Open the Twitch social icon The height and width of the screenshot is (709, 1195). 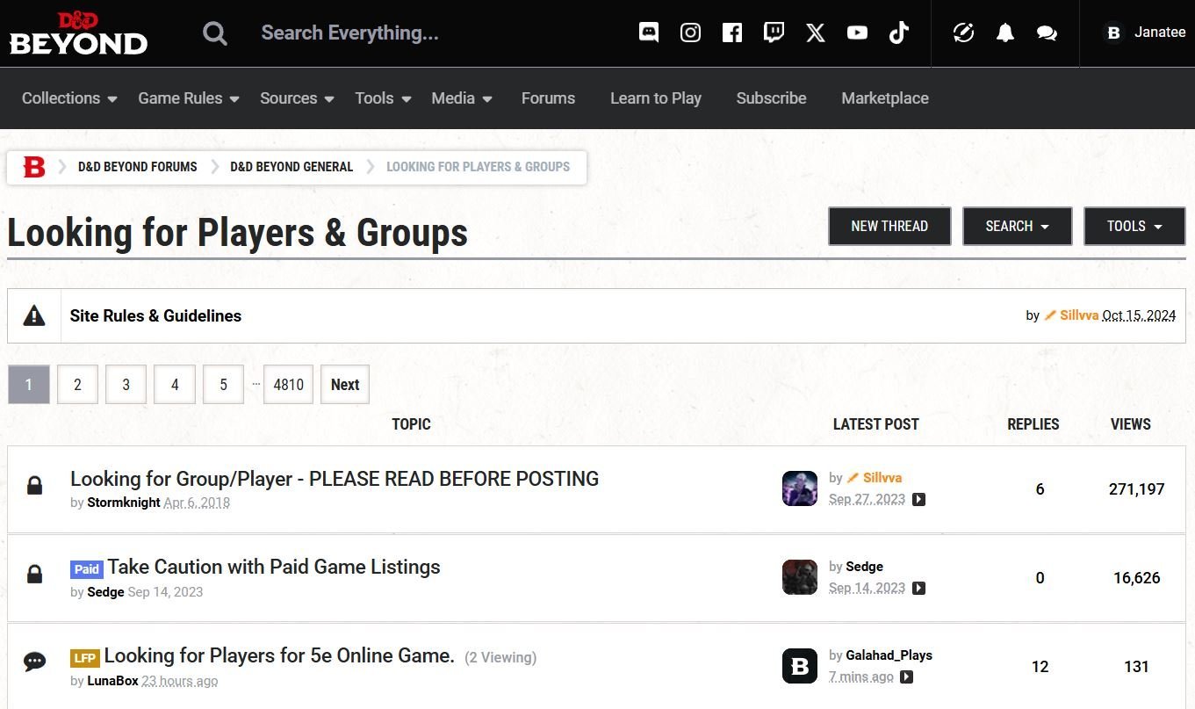(x=774, y=33)
